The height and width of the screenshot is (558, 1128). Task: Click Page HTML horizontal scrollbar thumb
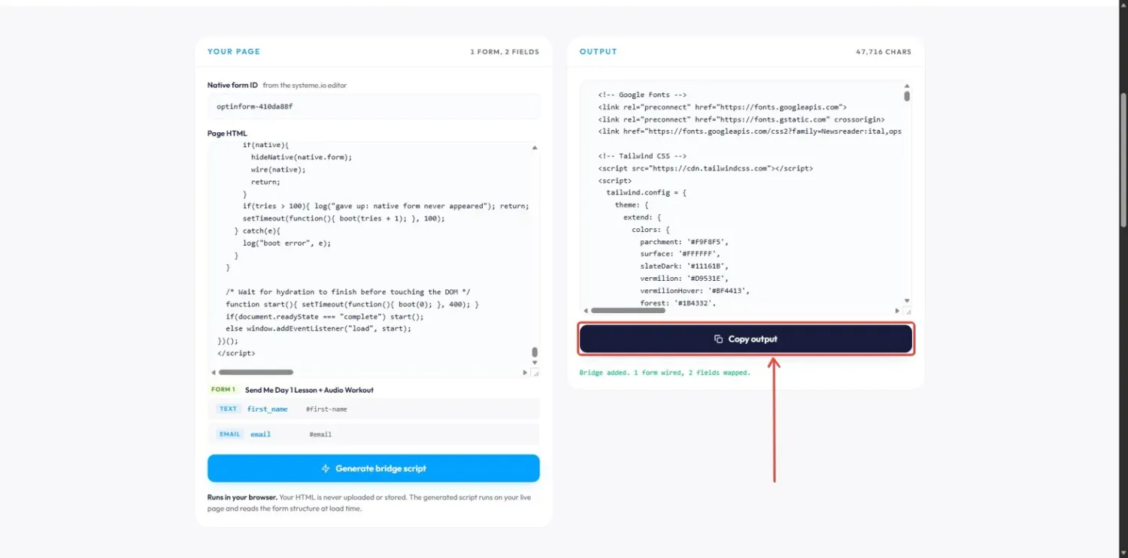(x=256, y=372)
